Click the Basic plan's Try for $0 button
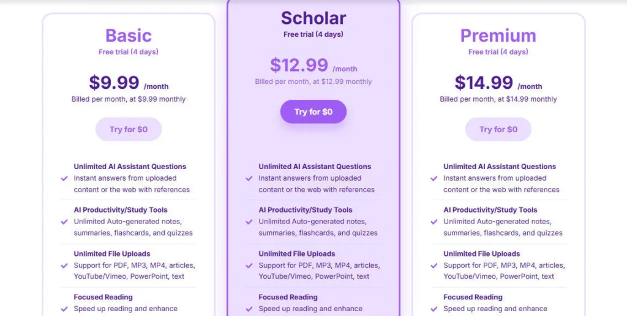 tap(129, 129)
